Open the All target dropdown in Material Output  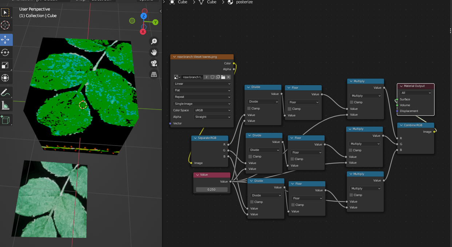tap(416, 93)
